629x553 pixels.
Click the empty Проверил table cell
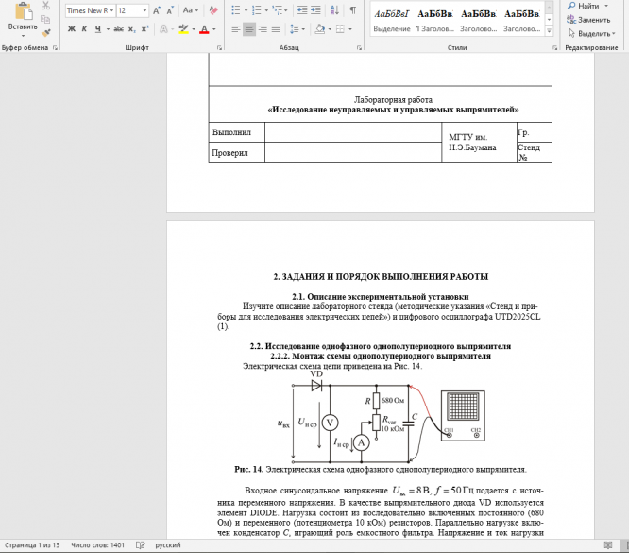pos(353,152)
